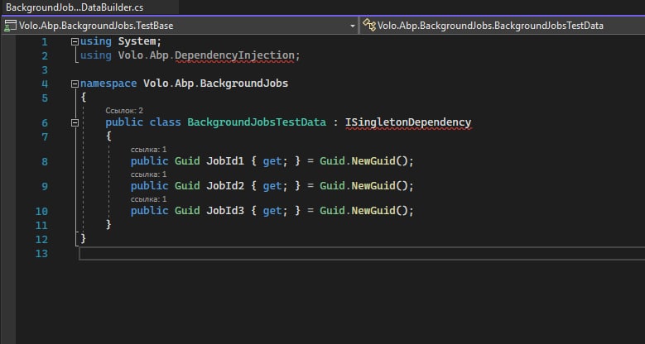Place cursor on empty line 13
This screenshot has width=645, height=344.
tap(362, 254)
